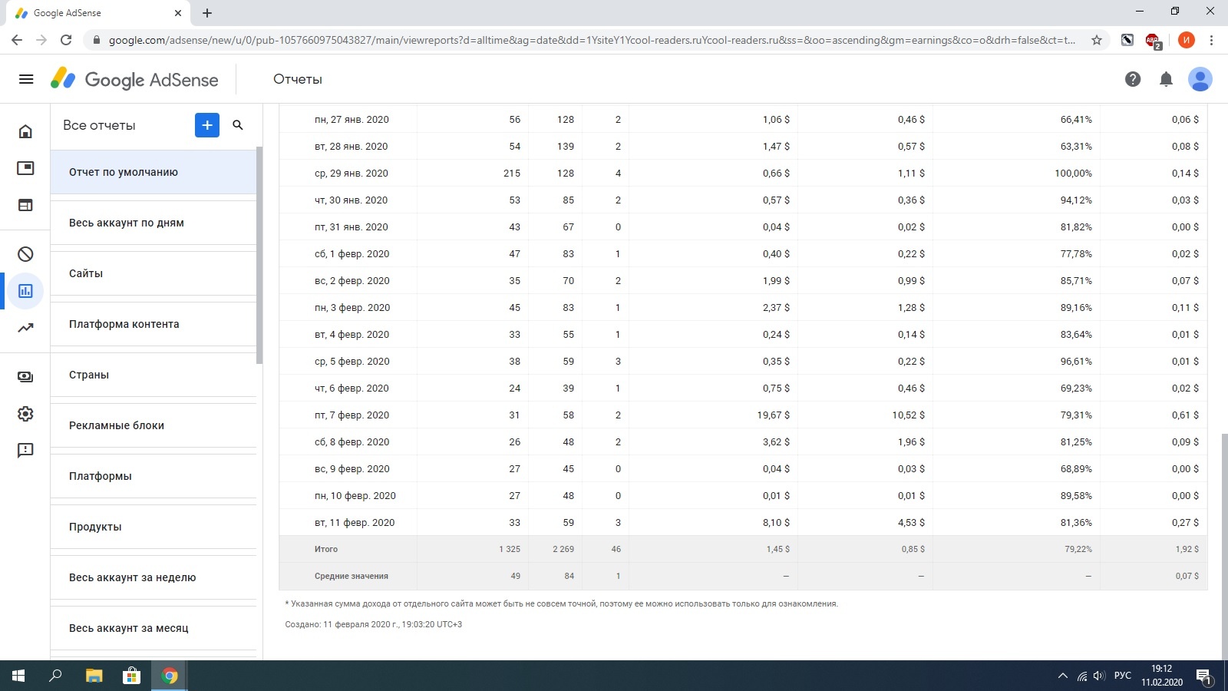Click the 100,00% cell
This screenshot has width=1228, height=691.
click(x=1073, y=173)
